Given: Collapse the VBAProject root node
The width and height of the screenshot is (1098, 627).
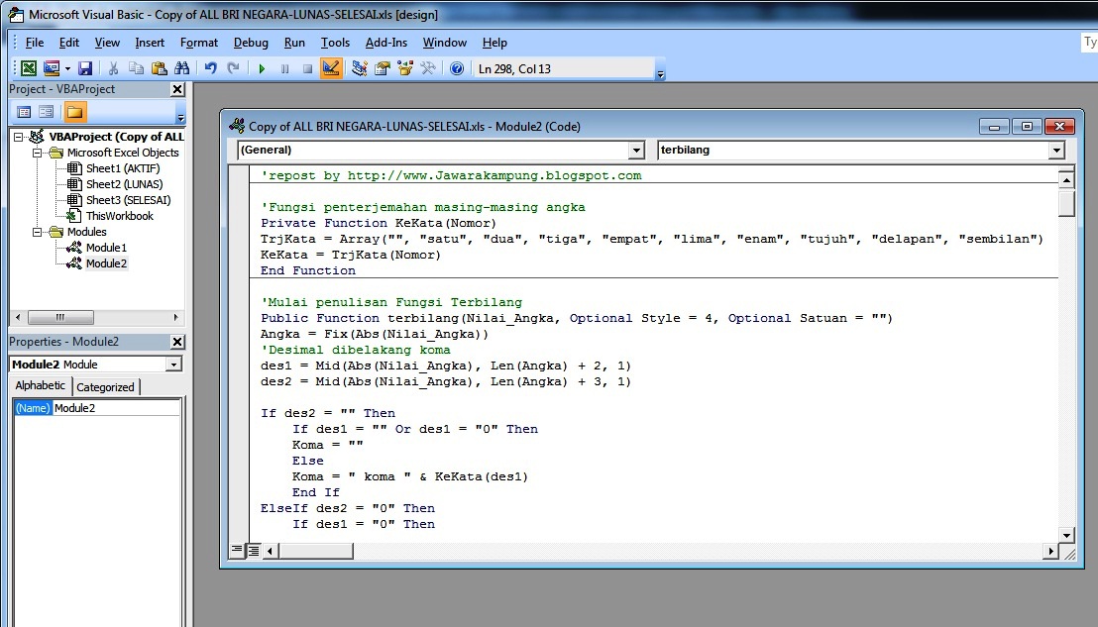Looking at the screenshot, I should 19,137.
